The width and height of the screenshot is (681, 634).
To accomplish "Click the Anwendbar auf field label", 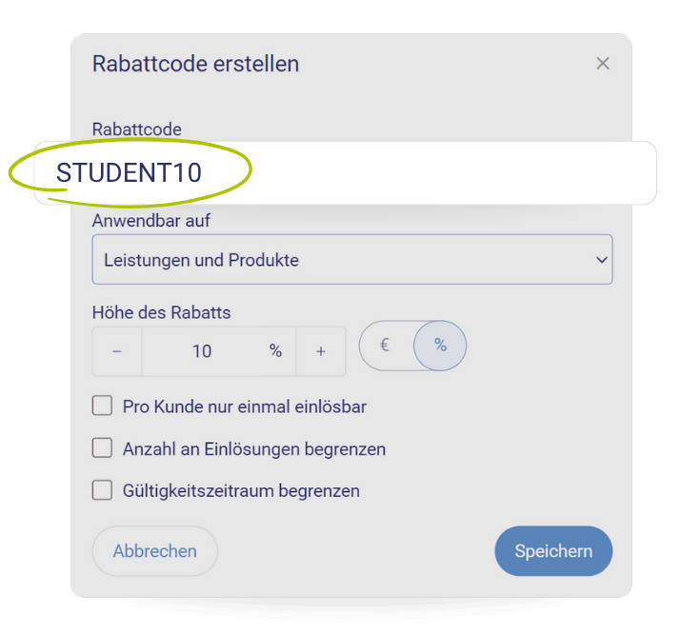I will click(x=151, y=221).
